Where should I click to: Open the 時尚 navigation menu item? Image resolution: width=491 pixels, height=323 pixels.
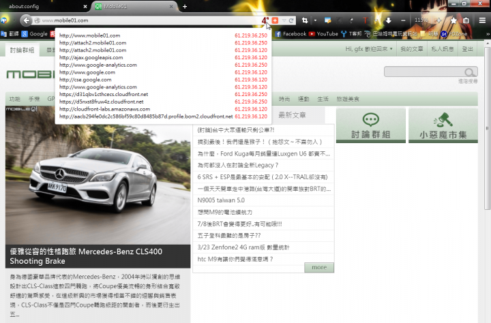click(x=284, y=99)
